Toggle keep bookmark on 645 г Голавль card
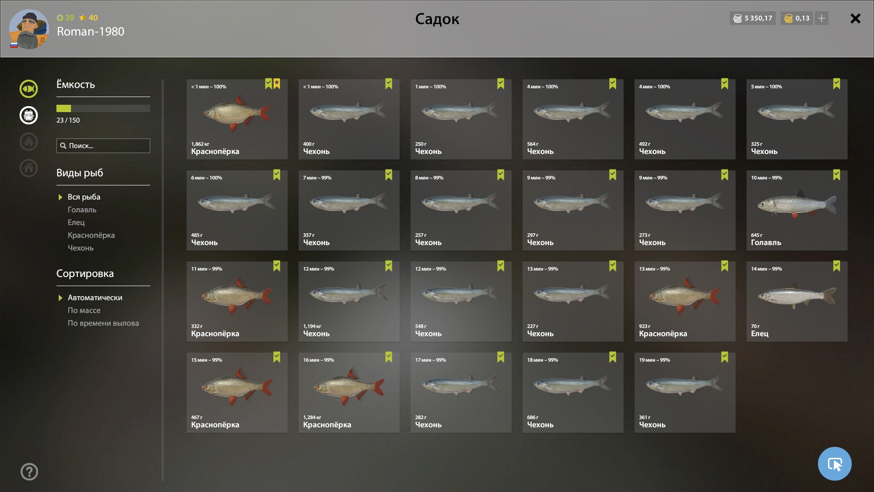Image resolution: width=874 pixels, height=492 pixels. [x=837, y=175]
